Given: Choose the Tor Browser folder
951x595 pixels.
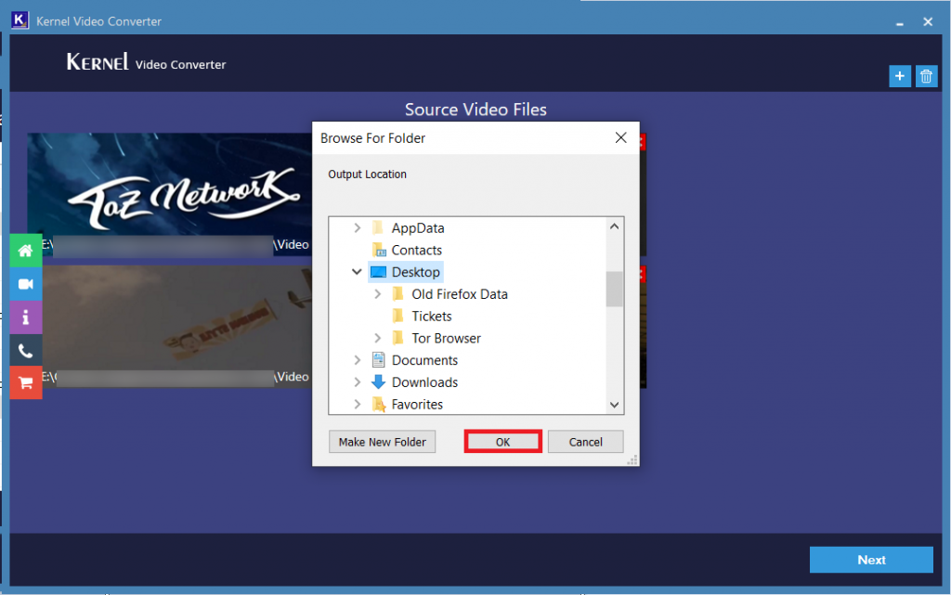Looking at the screenshot, I should tap(447, 338).
